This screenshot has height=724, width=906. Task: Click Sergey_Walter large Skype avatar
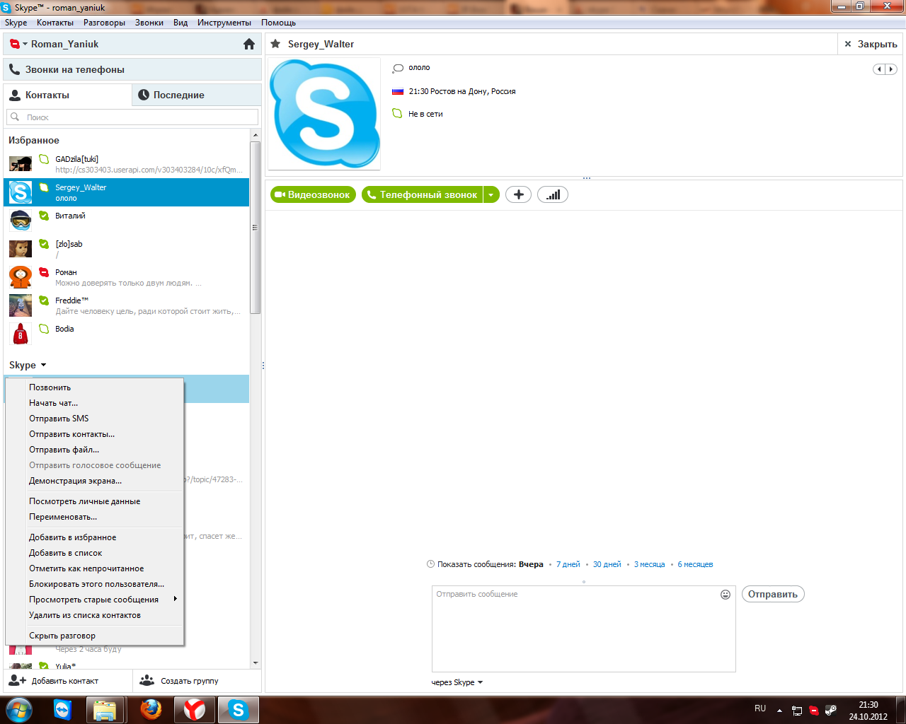click(x=324, y=114)
